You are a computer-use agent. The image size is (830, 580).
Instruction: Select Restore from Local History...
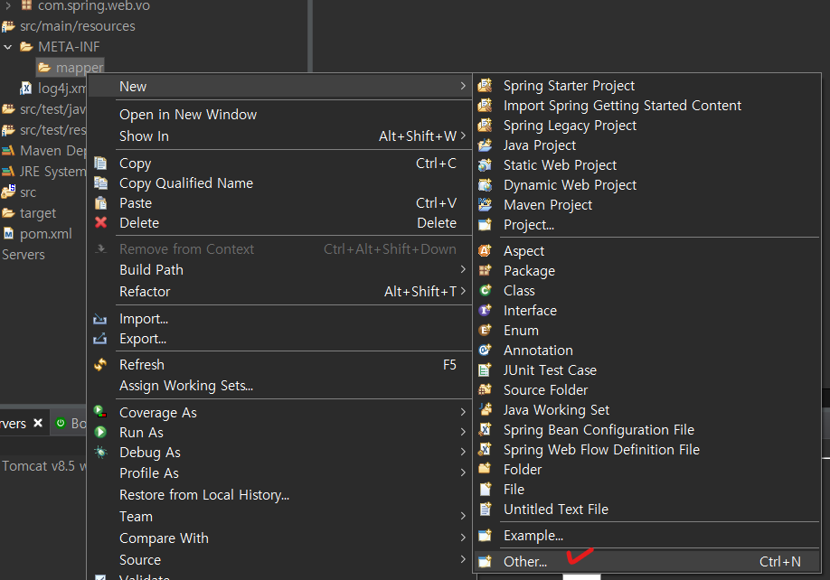[x=279, y=495]
